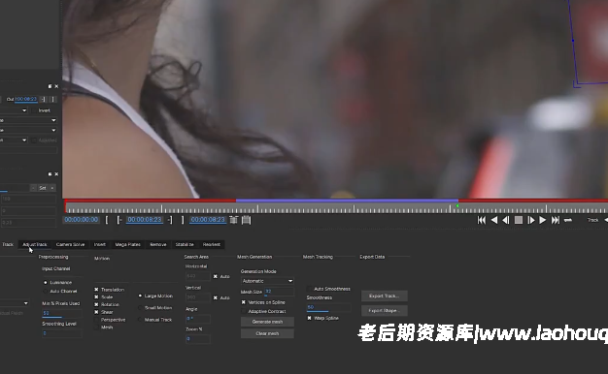Viewport: 608px width, 374px height.
Task: Open the third dropdown under the Out timecode
Action: (x=28, y=131)
